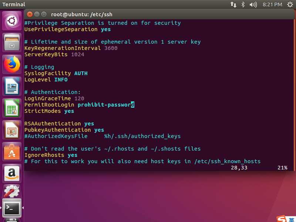Open the Amazon launcher icon
This screenshot has height=222, width=296.
coord(12,174)
